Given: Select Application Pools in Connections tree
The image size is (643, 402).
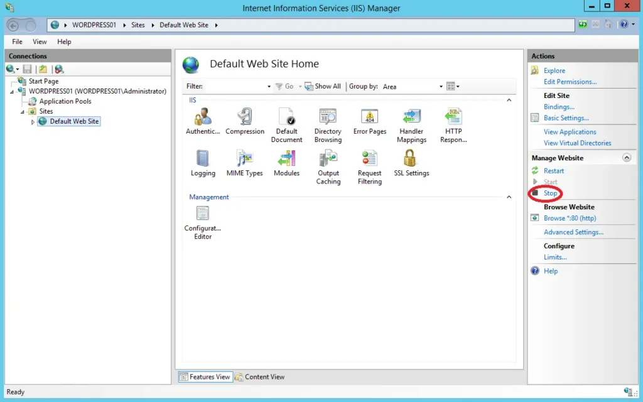Looking at the screenshot, I should (x=65, y=101).
